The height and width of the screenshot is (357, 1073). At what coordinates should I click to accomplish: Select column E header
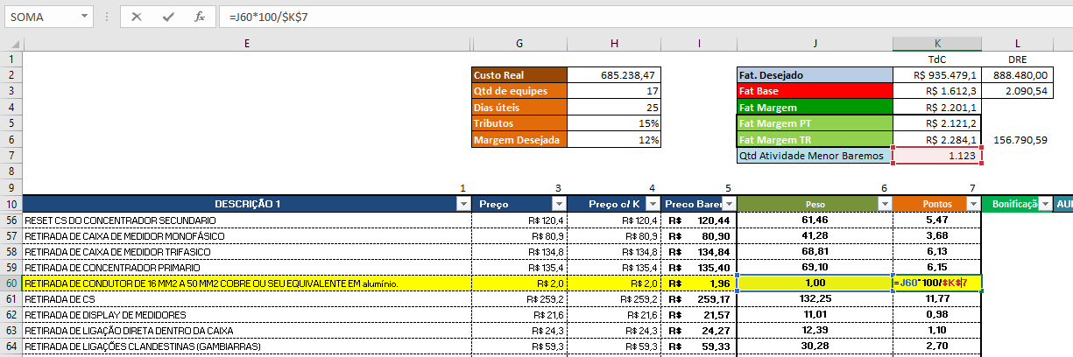coord(246,44)
